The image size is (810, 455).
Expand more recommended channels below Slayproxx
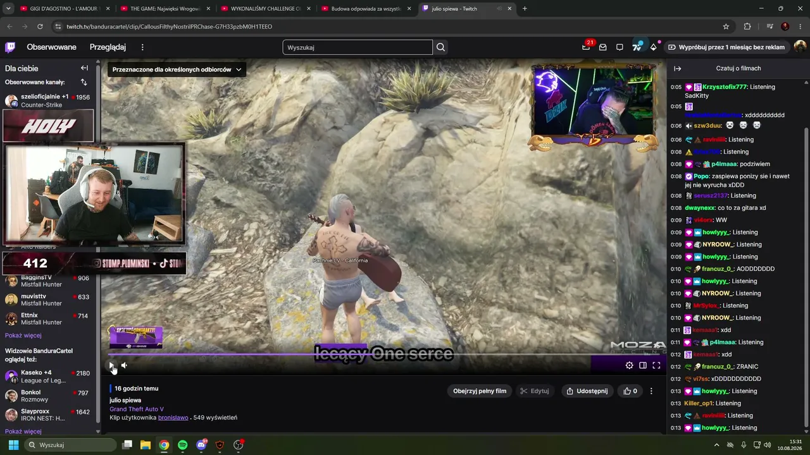[23, 432]
